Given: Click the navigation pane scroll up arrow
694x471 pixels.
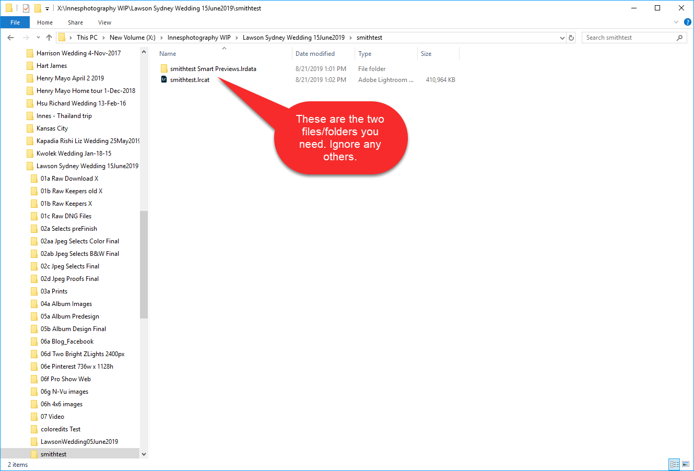Looking at the screenshot, I should (x=144, y=53).
